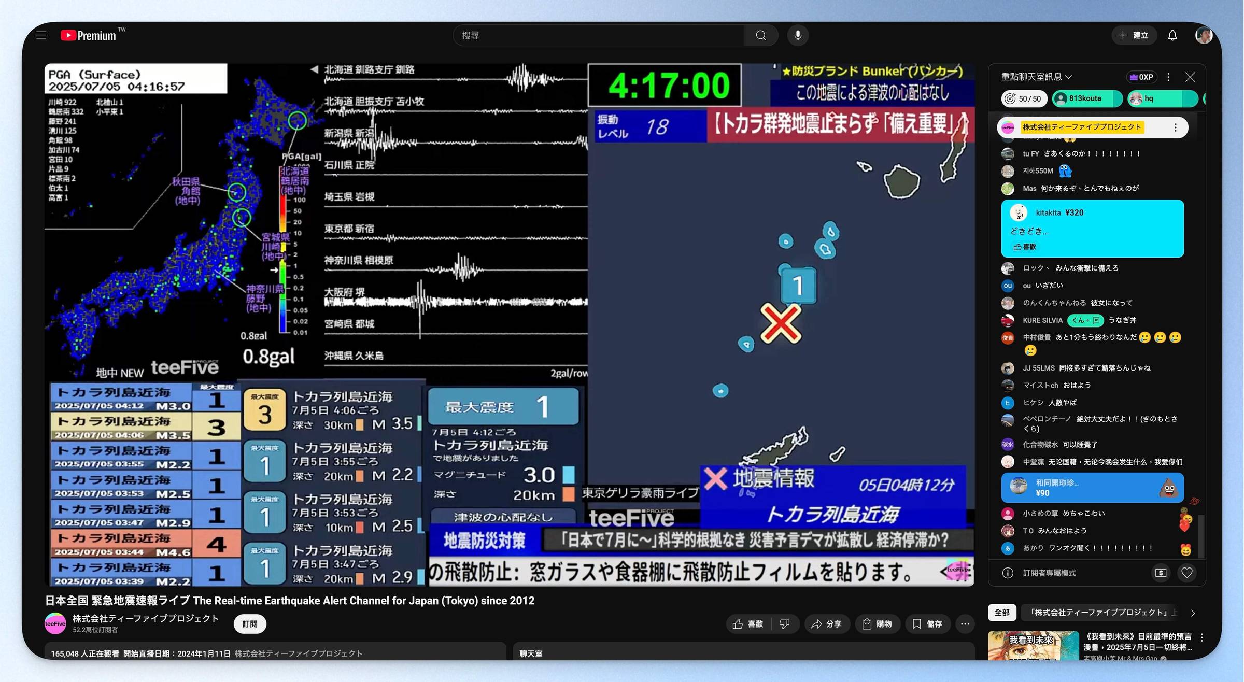This screenshot has height=682, width=1244.
Task: Open hq super chat chip
Action: click(x=1163, y=98)
